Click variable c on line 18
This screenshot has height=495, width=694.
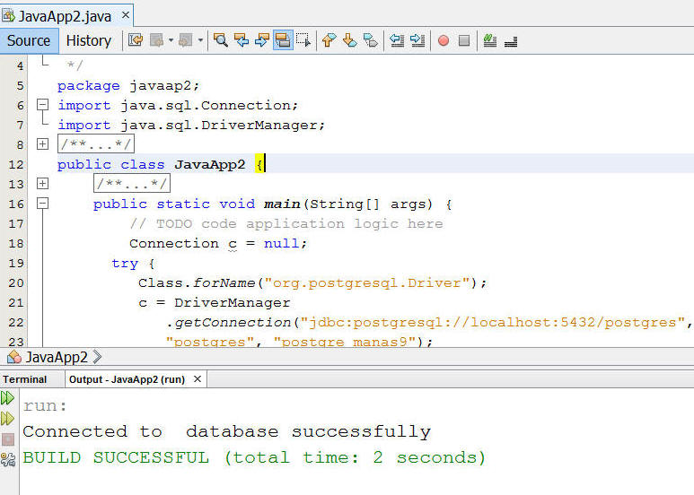click(x=233, y=244)
